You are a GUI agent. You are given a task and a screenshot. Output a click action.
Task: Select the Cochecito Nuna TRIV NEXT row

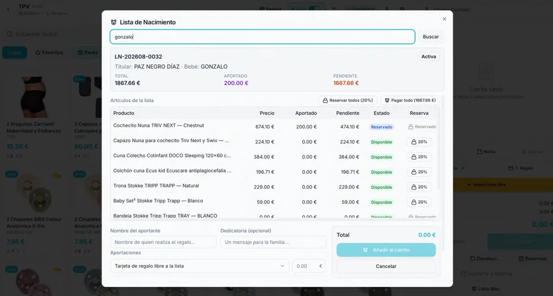tap(275, 127)
